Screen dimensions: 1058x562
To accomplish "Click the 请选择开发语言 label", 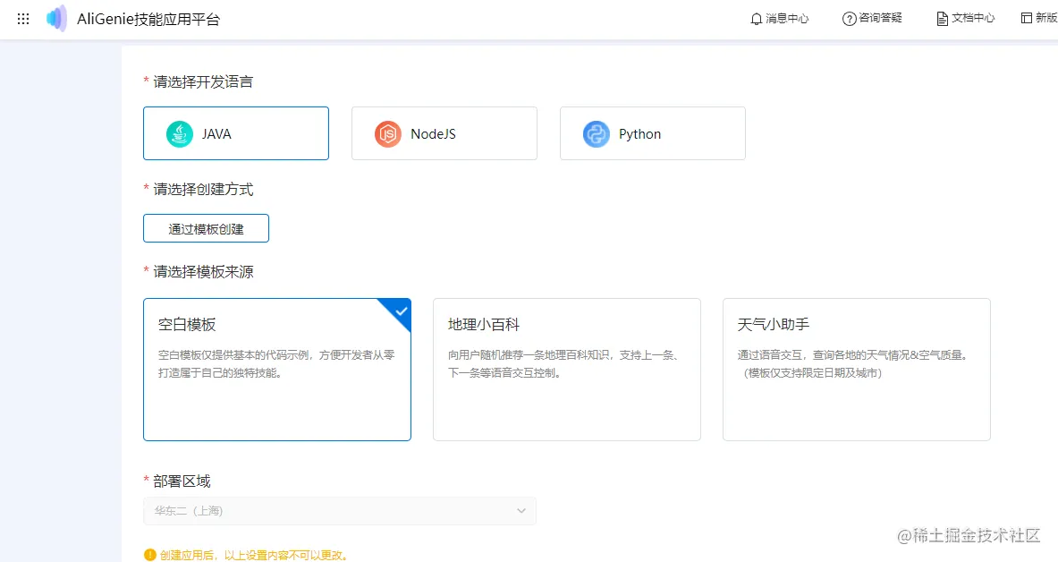I will [x=203, y=81].
